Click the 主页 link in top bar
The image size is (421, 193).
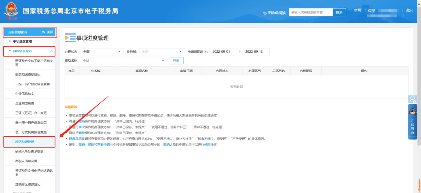pyautogui.click(x=357, y=10)
